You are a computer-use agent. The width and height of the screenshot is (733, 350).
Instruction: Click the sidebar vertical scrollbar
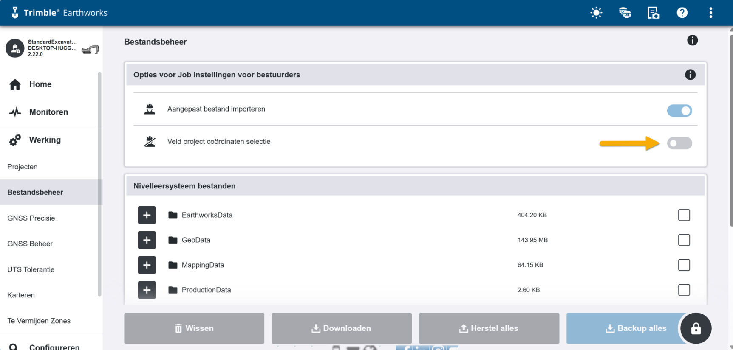(x=99, y=182)
